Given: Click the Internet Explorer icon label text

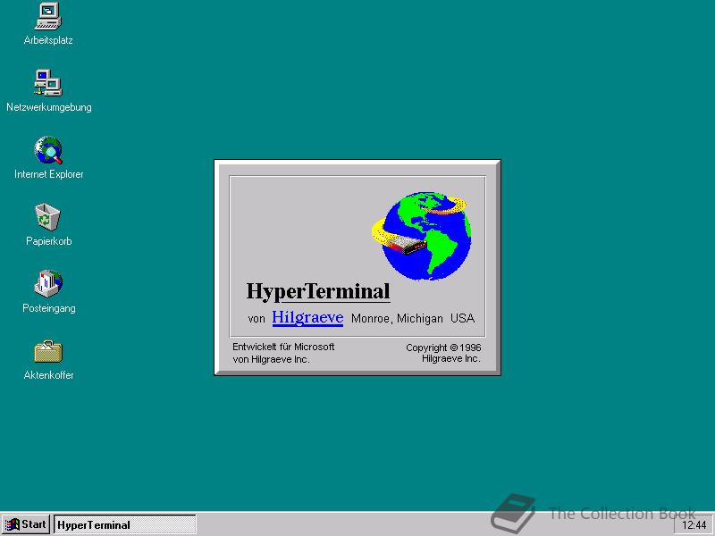Looking at the screenshot, I should (49, 174).
